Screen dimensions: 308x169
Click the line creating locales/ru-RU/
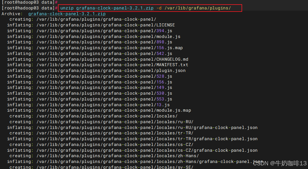[x=101, y=122]
